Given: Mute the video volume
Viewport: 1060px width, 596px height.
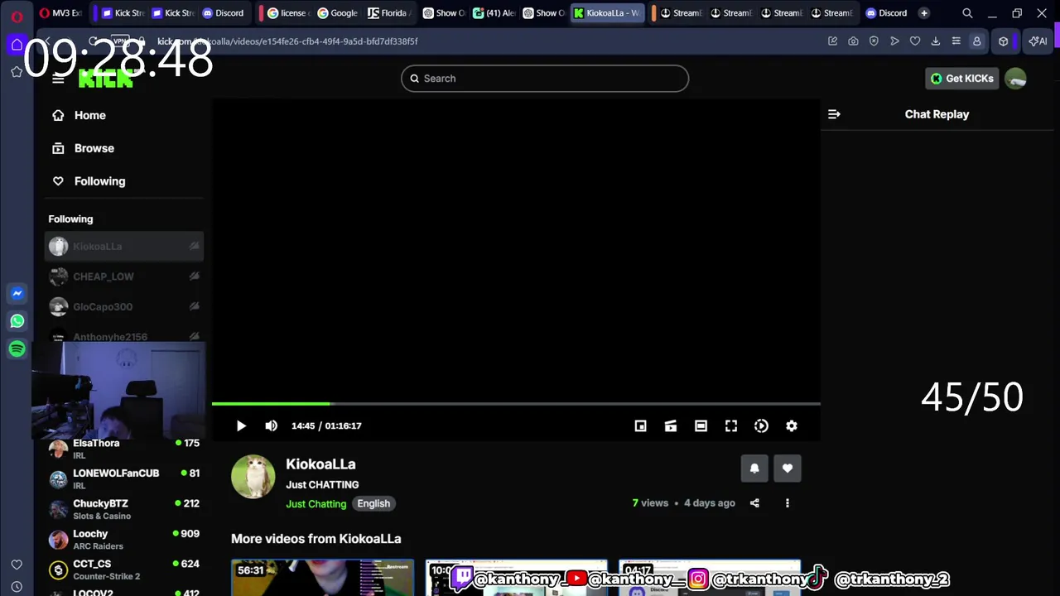Looking at the screenshot, I should click(271, 425).
